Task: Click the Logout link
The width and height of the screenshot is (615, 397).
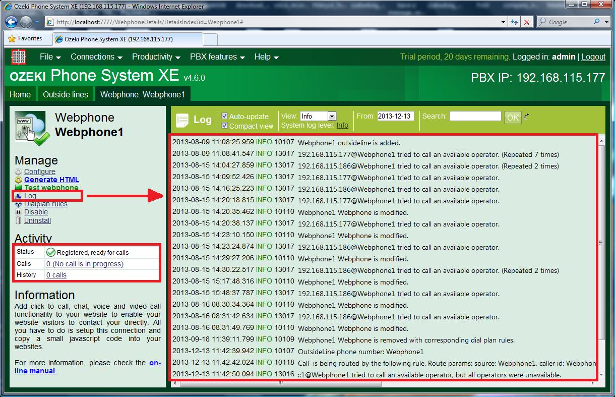Action: point(593,57)
